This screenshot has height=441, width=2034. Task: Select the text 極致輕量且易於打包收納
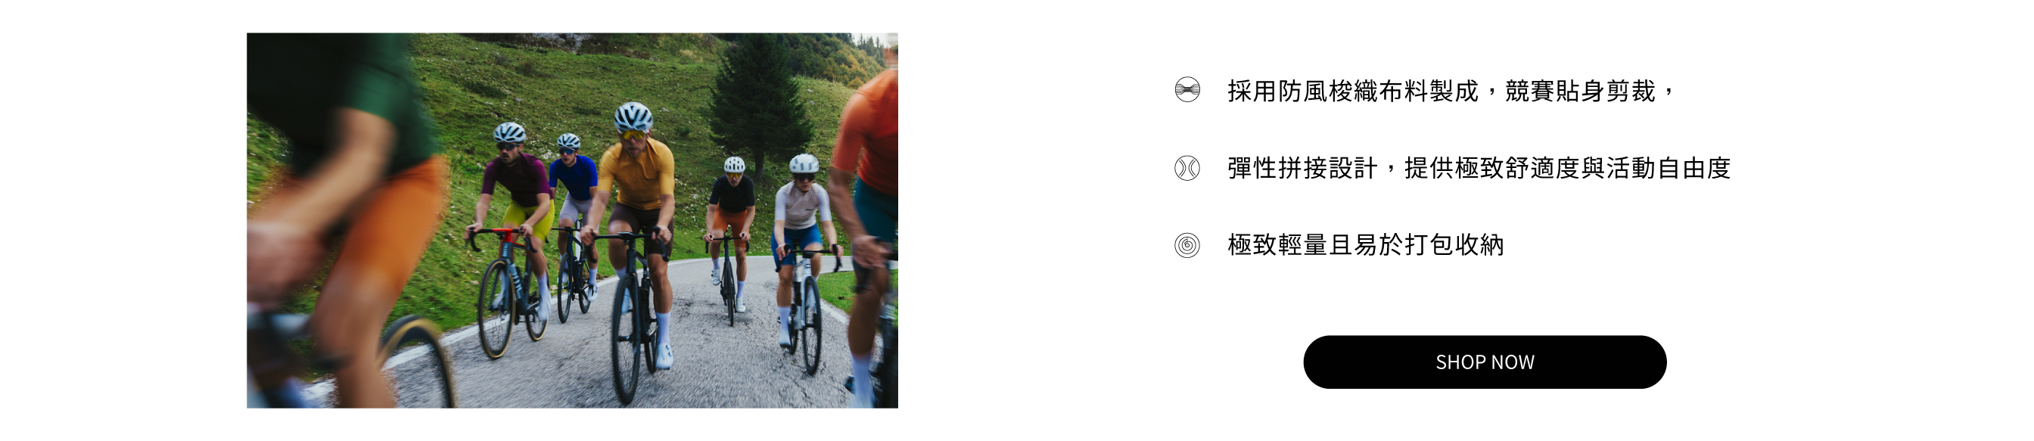point(1365,245)
